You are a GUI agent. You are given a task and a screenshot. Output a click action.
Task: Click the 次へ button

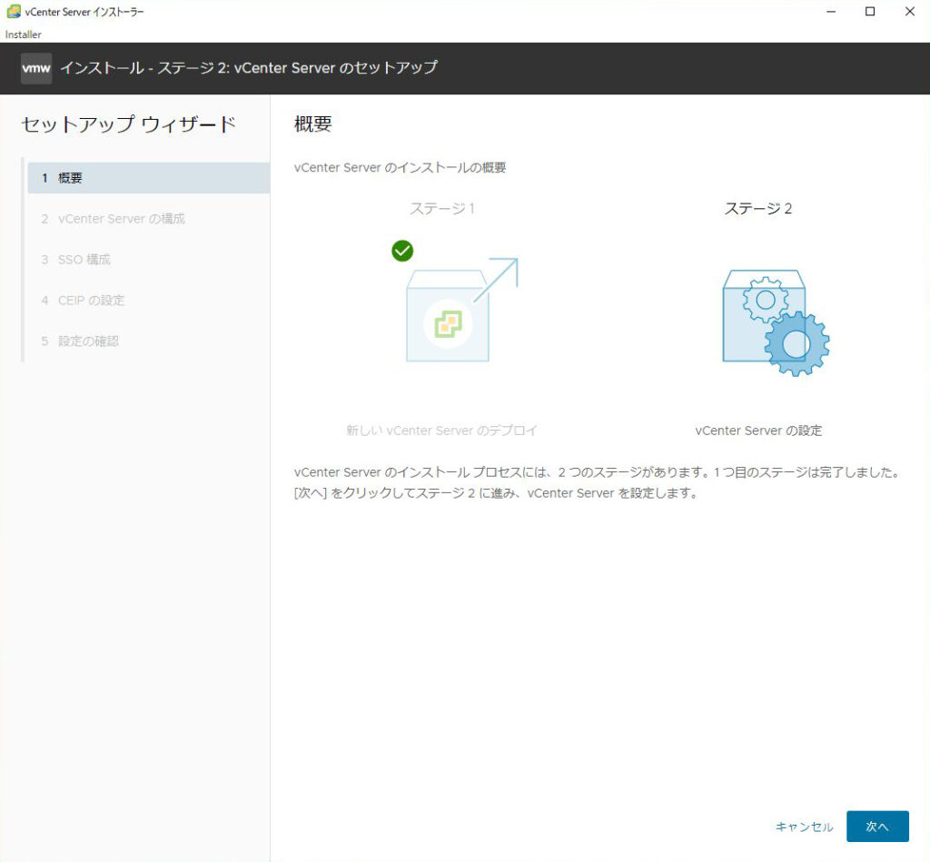pyautogui.click(x=877, y=827)
